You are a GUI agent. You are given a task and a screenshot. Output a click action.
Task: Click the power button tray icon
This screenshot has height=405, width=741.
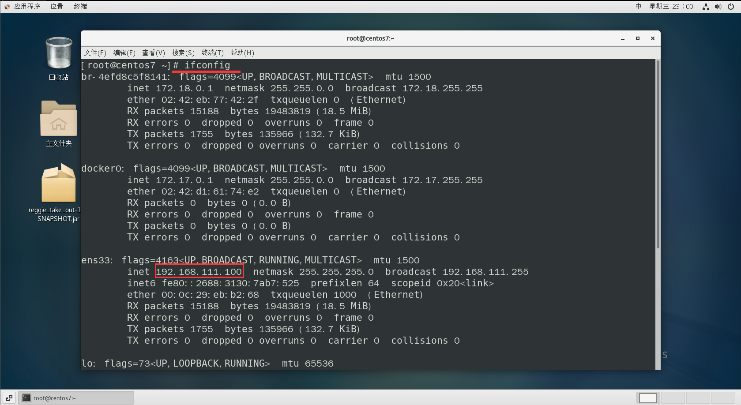(731, 7)
